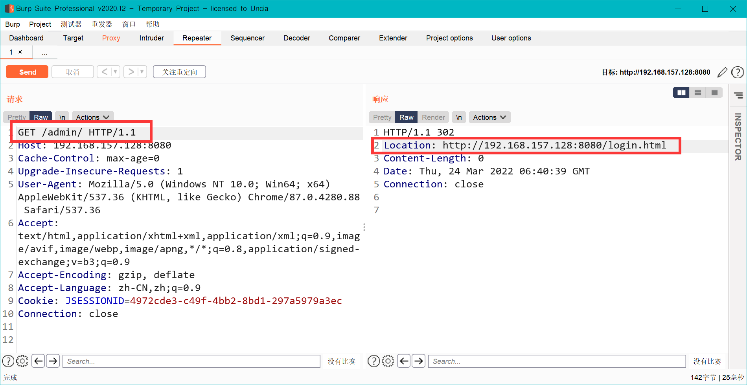Go to previous match in request search
Viewport: 747px width, 385px height.
(x=39, y=361)
